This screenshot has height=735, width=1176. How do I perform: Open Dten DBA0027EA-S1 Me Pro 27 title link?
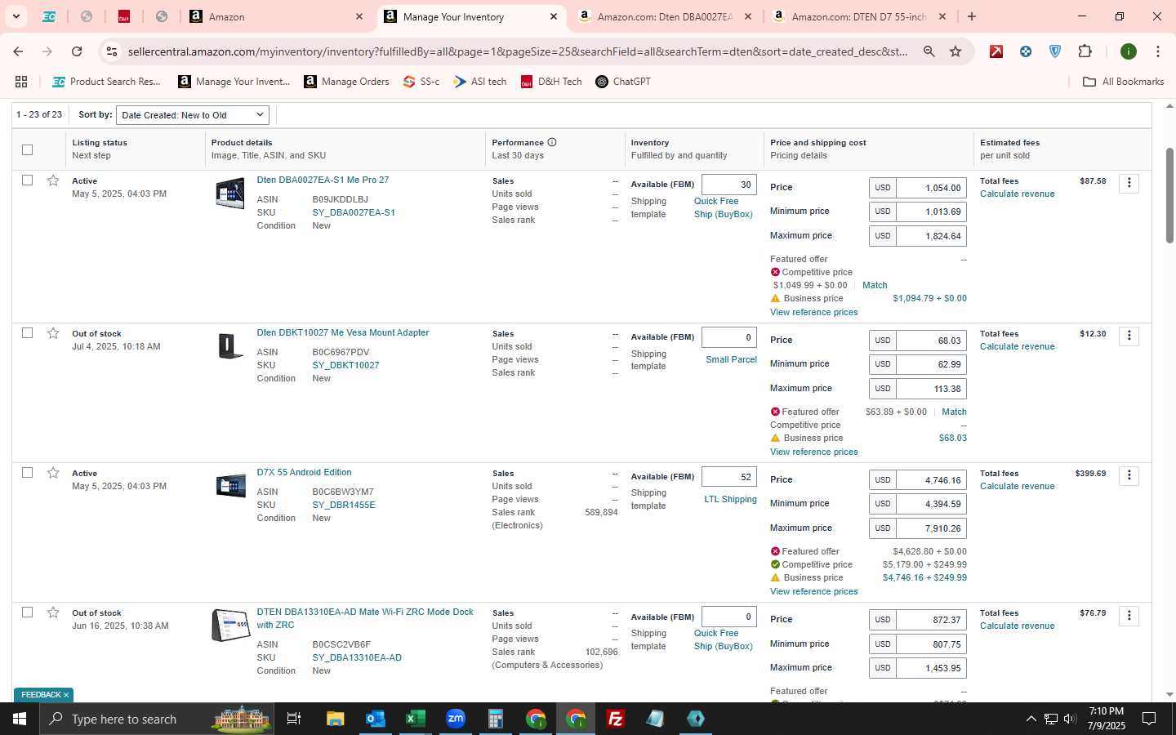coord(323,180)
